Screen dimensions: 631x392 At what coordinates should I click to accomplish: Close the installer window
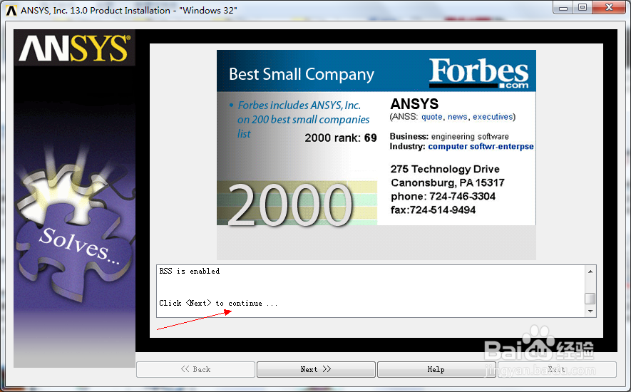coord(610,8)
